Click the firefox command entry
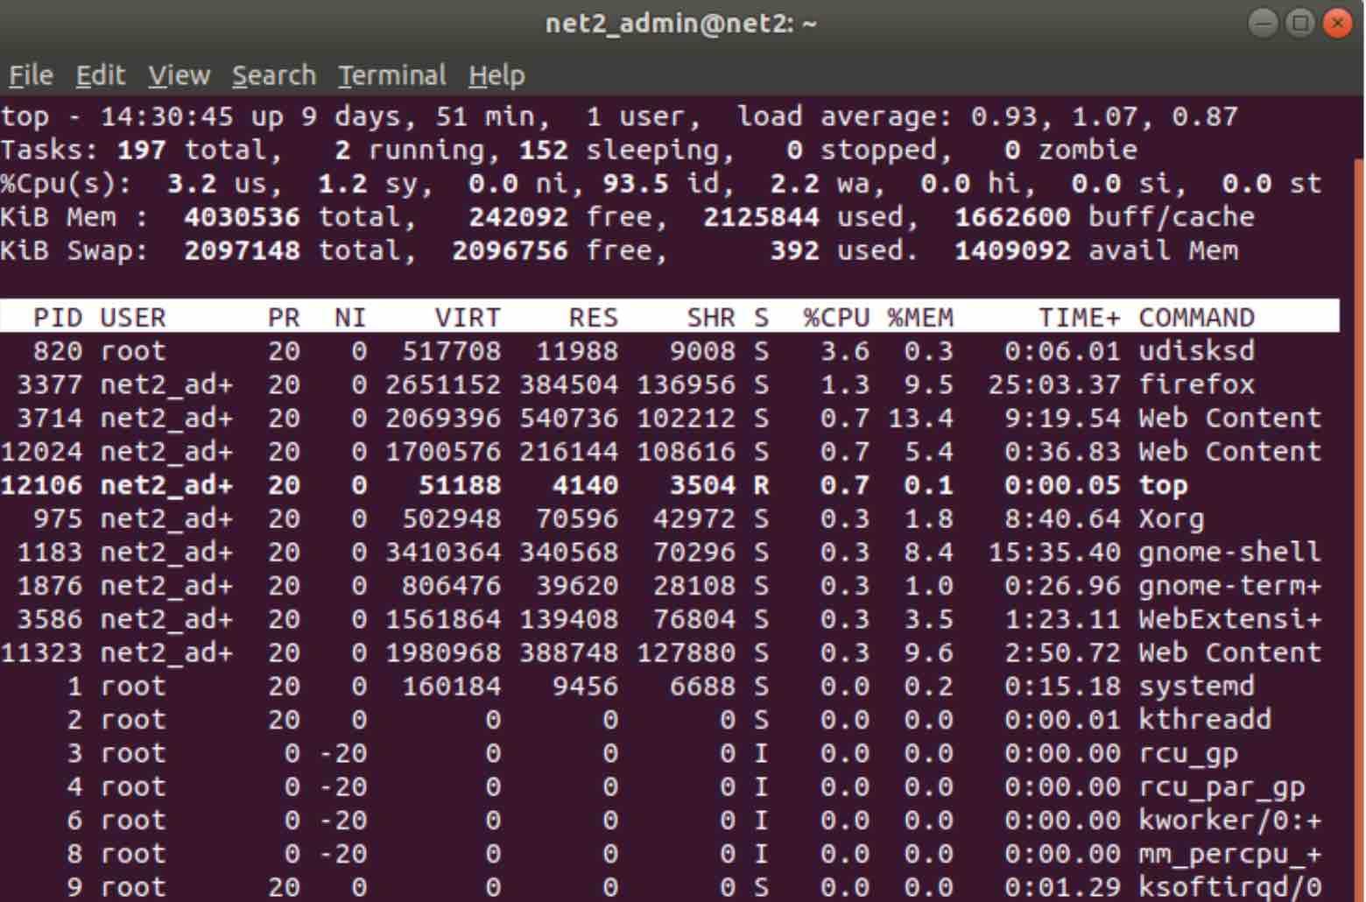 pos(1196,384)
